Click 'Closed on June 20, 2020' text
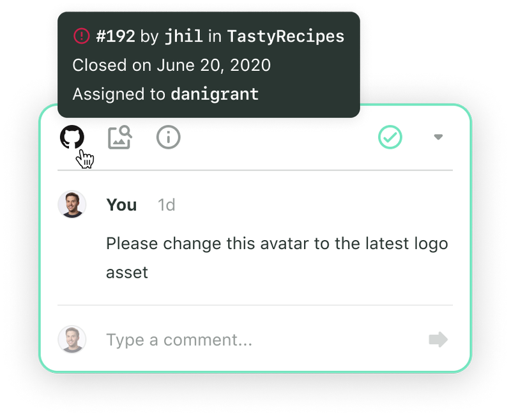The height and width of the screenshot is (417, 511). (x=171, y=65)
